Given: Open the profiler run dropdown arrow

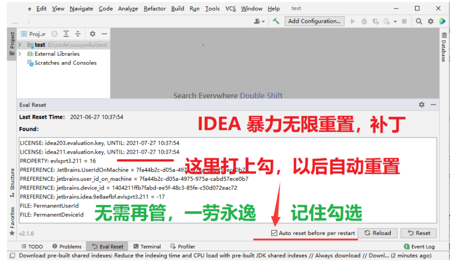Looking at the screenshot, I should 395,22.
